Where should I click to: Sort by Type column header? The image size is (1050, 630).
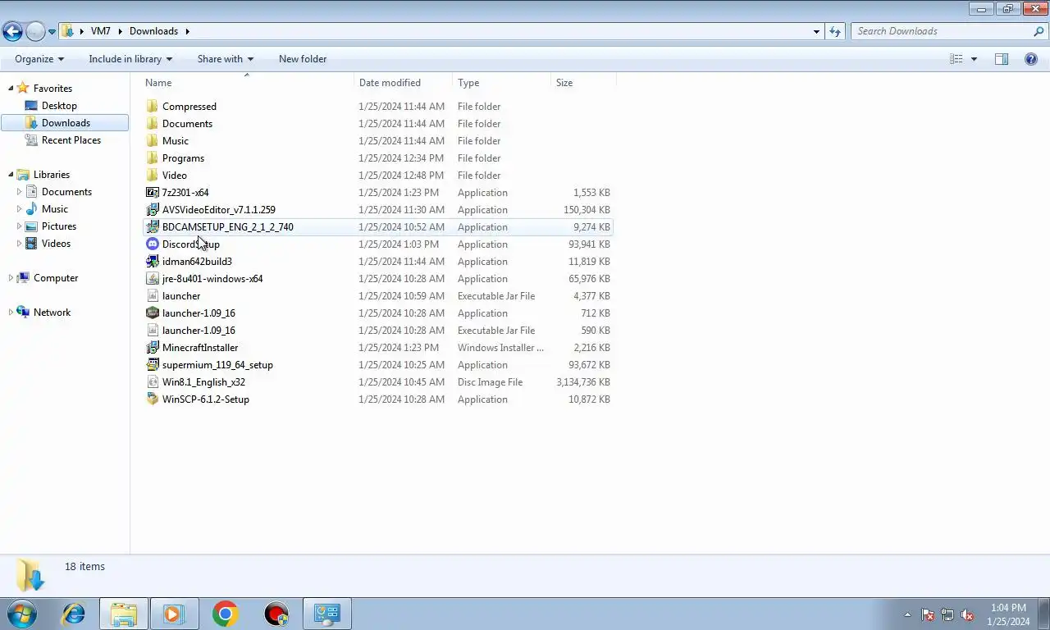click(x=501, y=83)
